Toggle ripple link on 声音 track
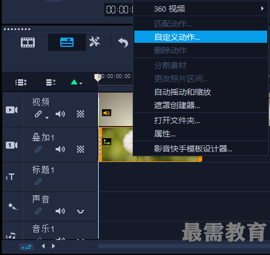 38,211
